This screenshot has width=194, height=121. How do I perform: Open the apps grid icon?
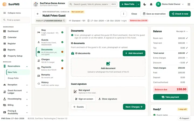pyautogui.click(x=189, y=4)
